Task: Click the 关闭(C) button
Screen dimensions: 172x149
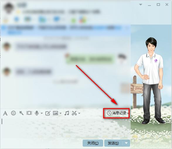Action: [93, 143]
